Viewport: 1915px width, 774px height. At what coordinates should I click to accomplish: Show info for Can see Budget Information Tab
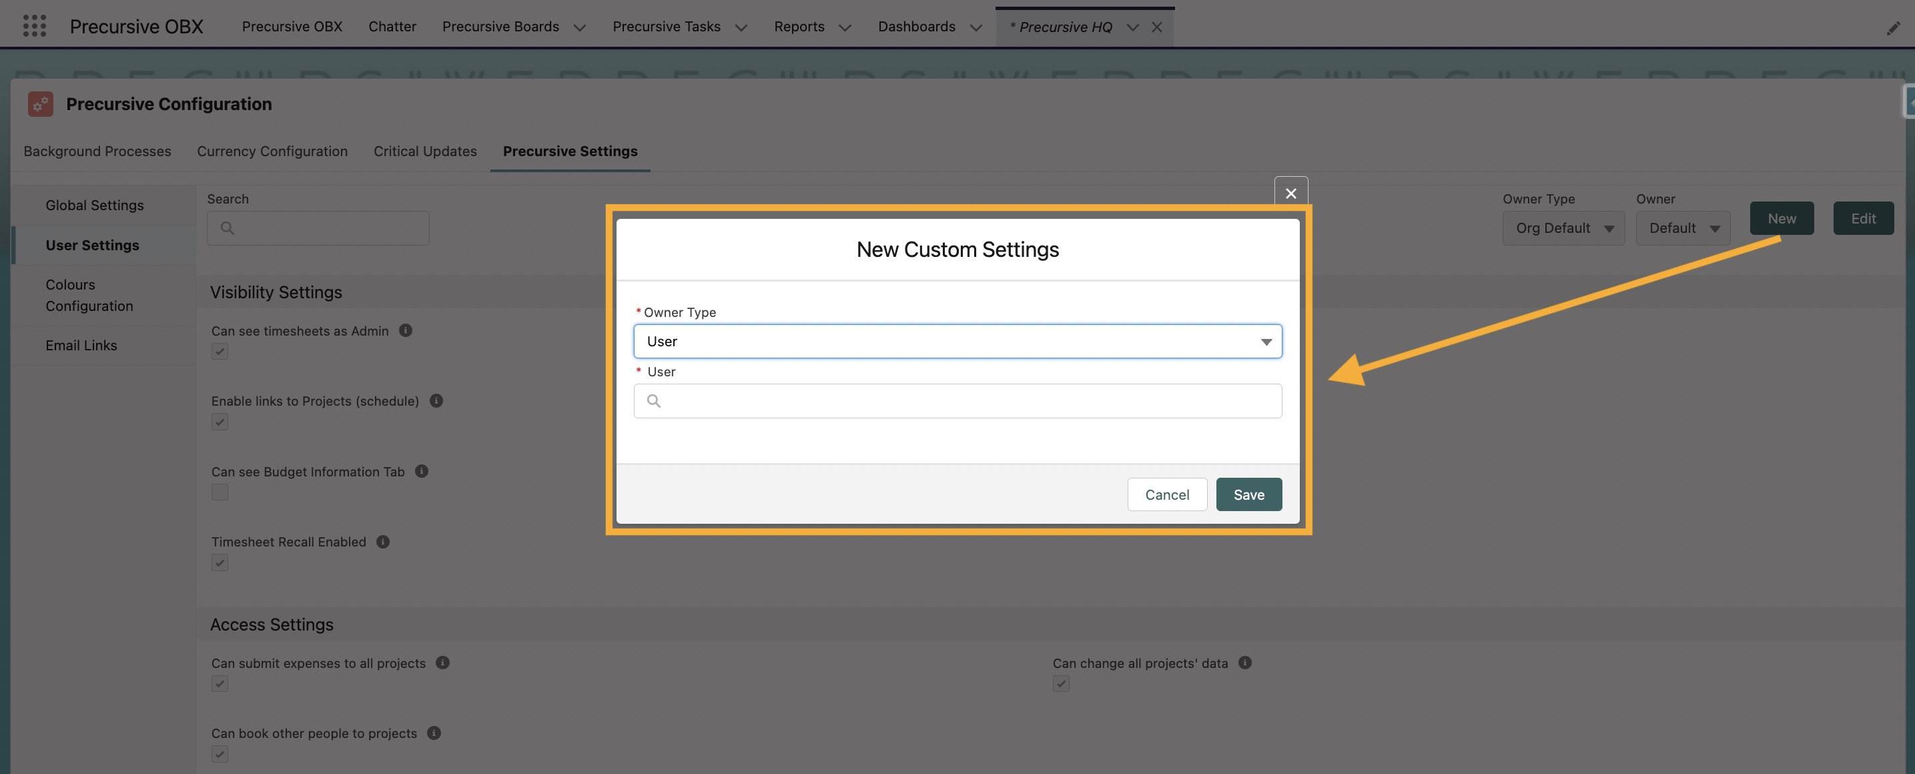click(x=422, y=470)
